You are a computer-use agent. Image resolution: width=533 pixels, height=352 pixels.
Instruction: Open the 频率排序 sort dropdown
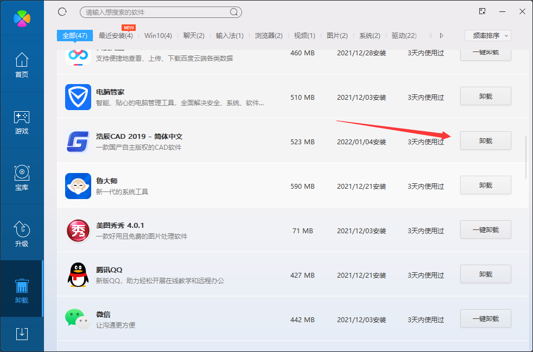pos(488,35)
